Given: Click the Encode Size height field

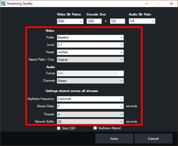Looking at the screenshot, I should pyautogui.click(x=117, y=21).
